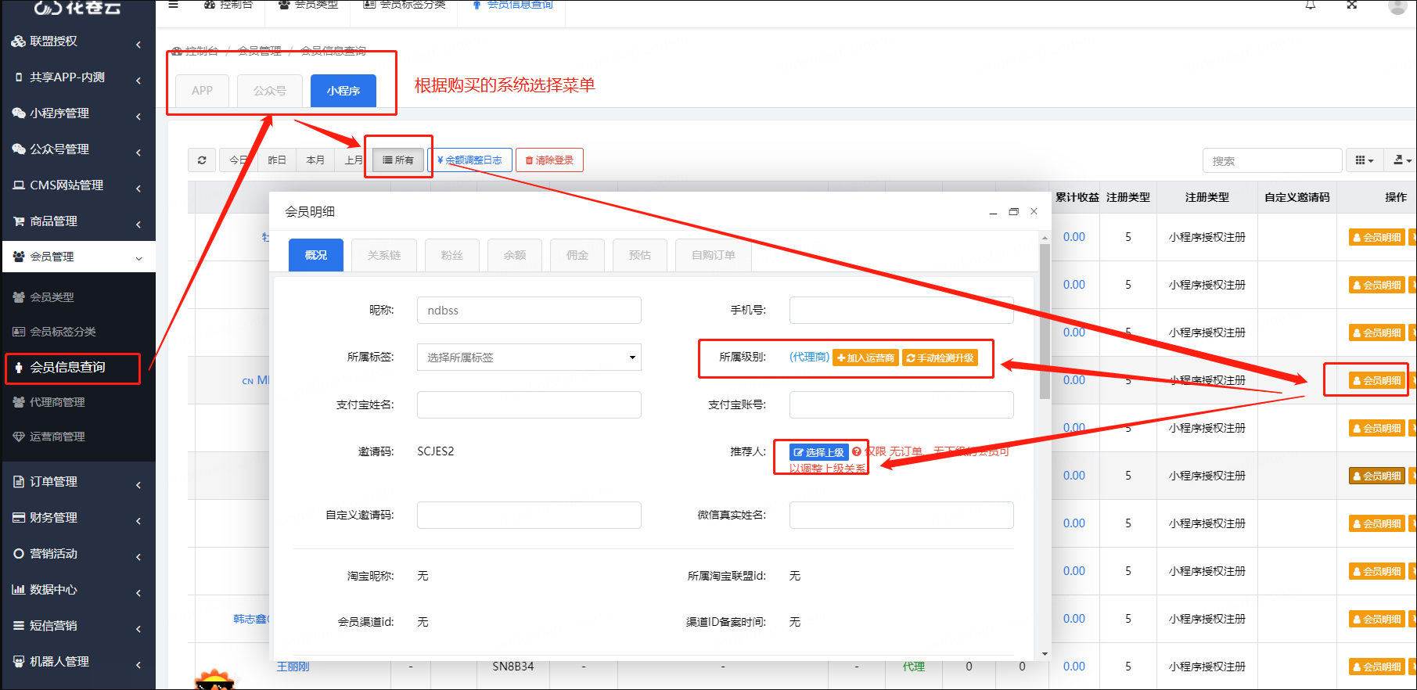Click the 手机号 input field
This screenshot has height=690, width=1417.
pyautogui.click(x=901, y=311)
